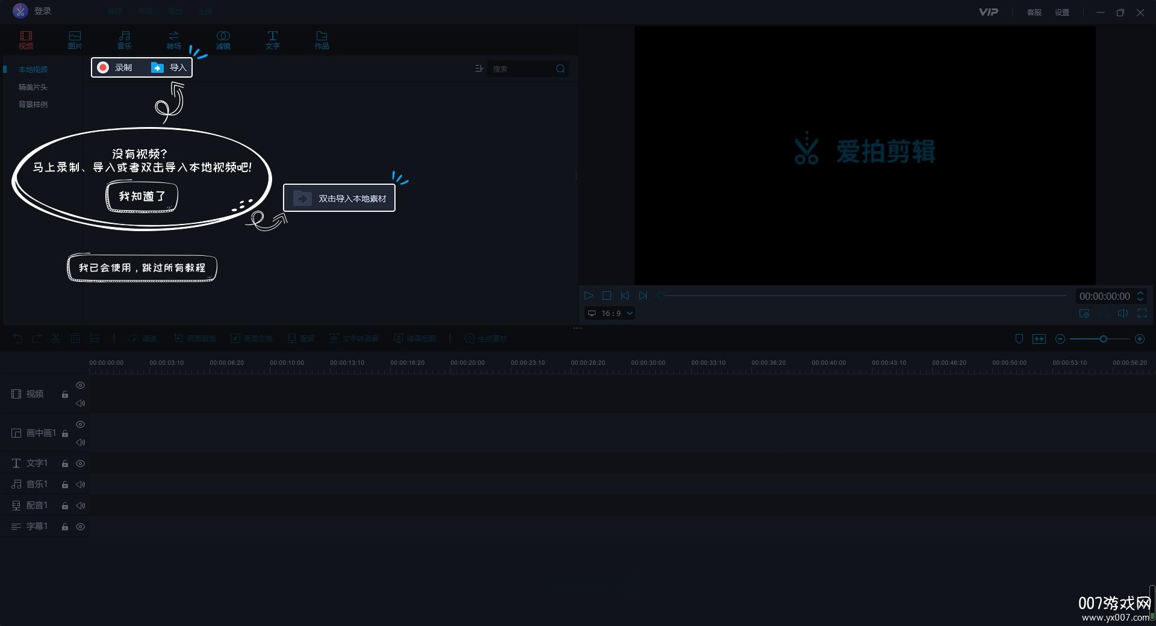Hide the 画中画1 track

tap(80, 424)
